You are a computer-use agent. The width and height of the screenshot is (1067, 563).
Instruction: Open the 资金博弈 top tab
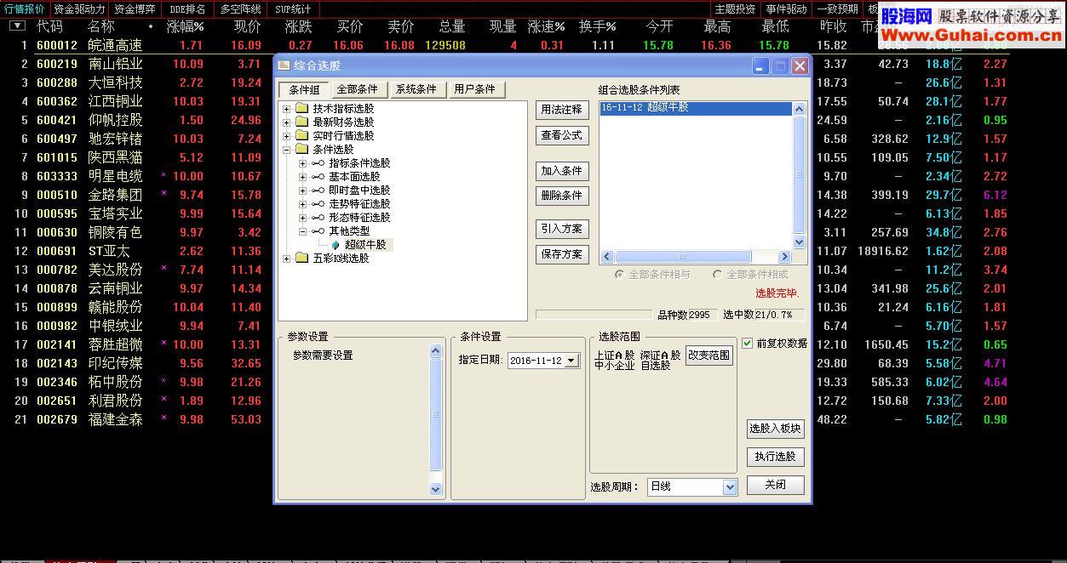135,9
